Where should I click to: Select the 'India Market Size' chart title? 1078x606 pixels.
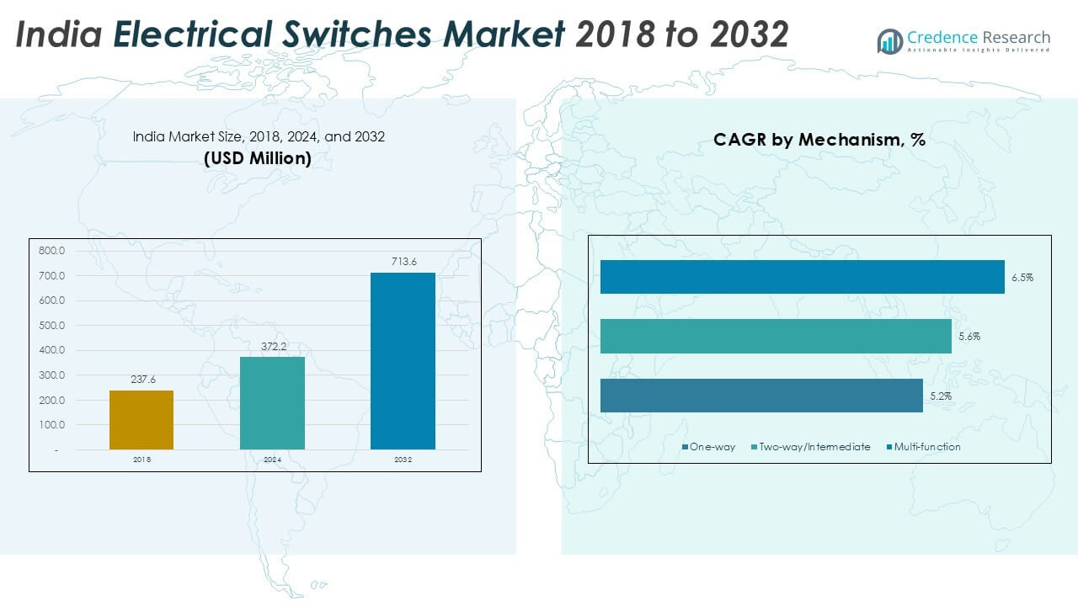(x=259, y=136)
